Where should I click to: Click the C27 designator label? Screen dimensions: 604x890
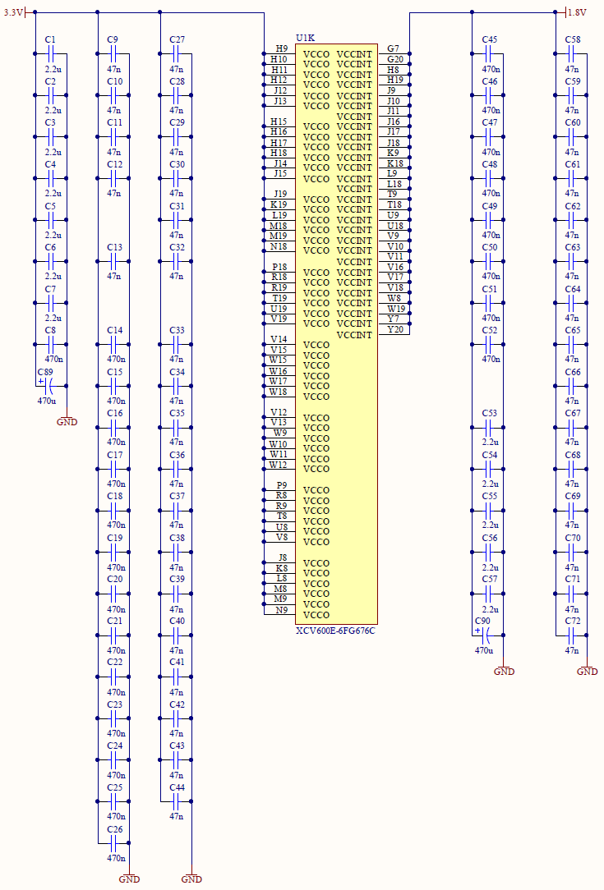178,39
